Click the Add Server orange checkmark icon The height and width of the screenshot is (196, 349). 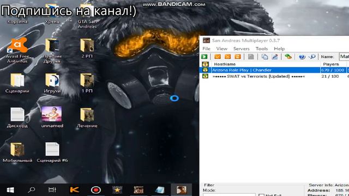218,57
